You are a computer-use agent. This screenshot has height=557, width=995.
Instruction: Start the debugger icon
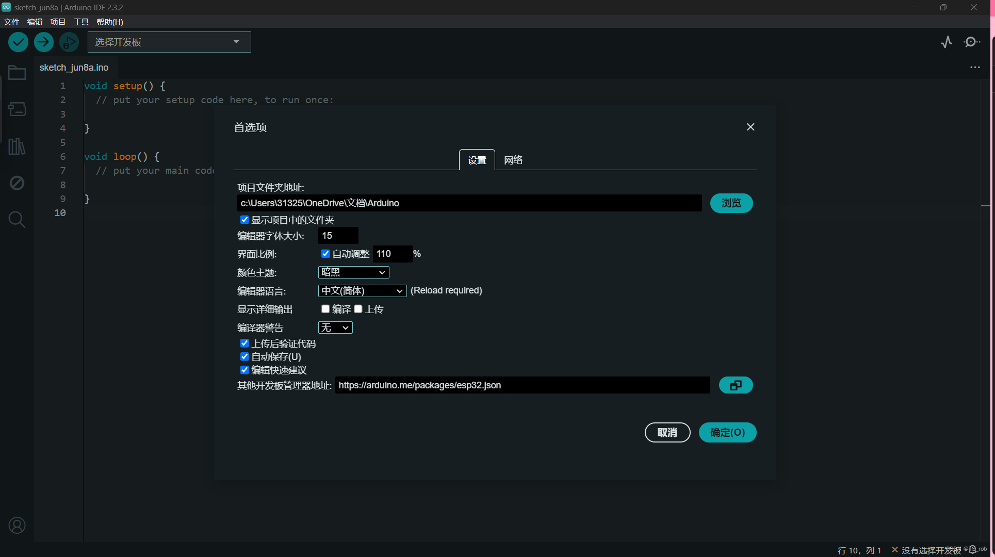[69, 42]
